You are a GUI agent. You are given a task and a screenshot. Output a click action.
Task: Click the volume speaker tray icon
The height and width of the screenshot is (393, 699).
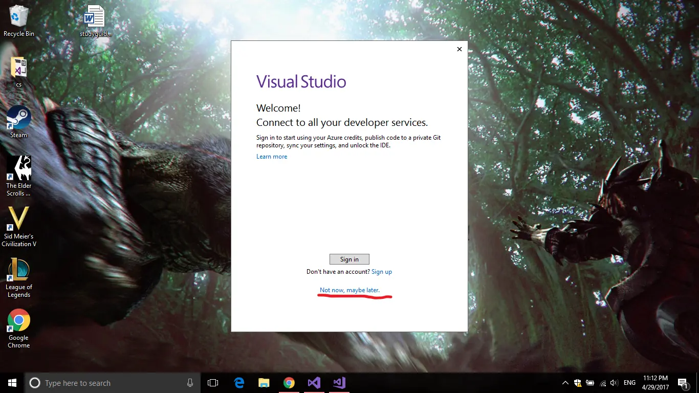[614, 383]
